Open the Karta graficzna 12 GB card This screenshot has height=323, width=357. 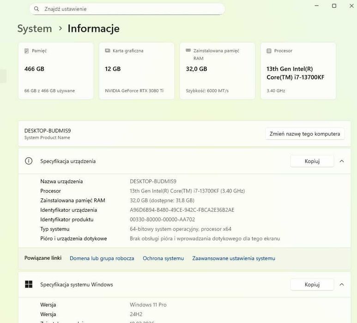point(137,71)
